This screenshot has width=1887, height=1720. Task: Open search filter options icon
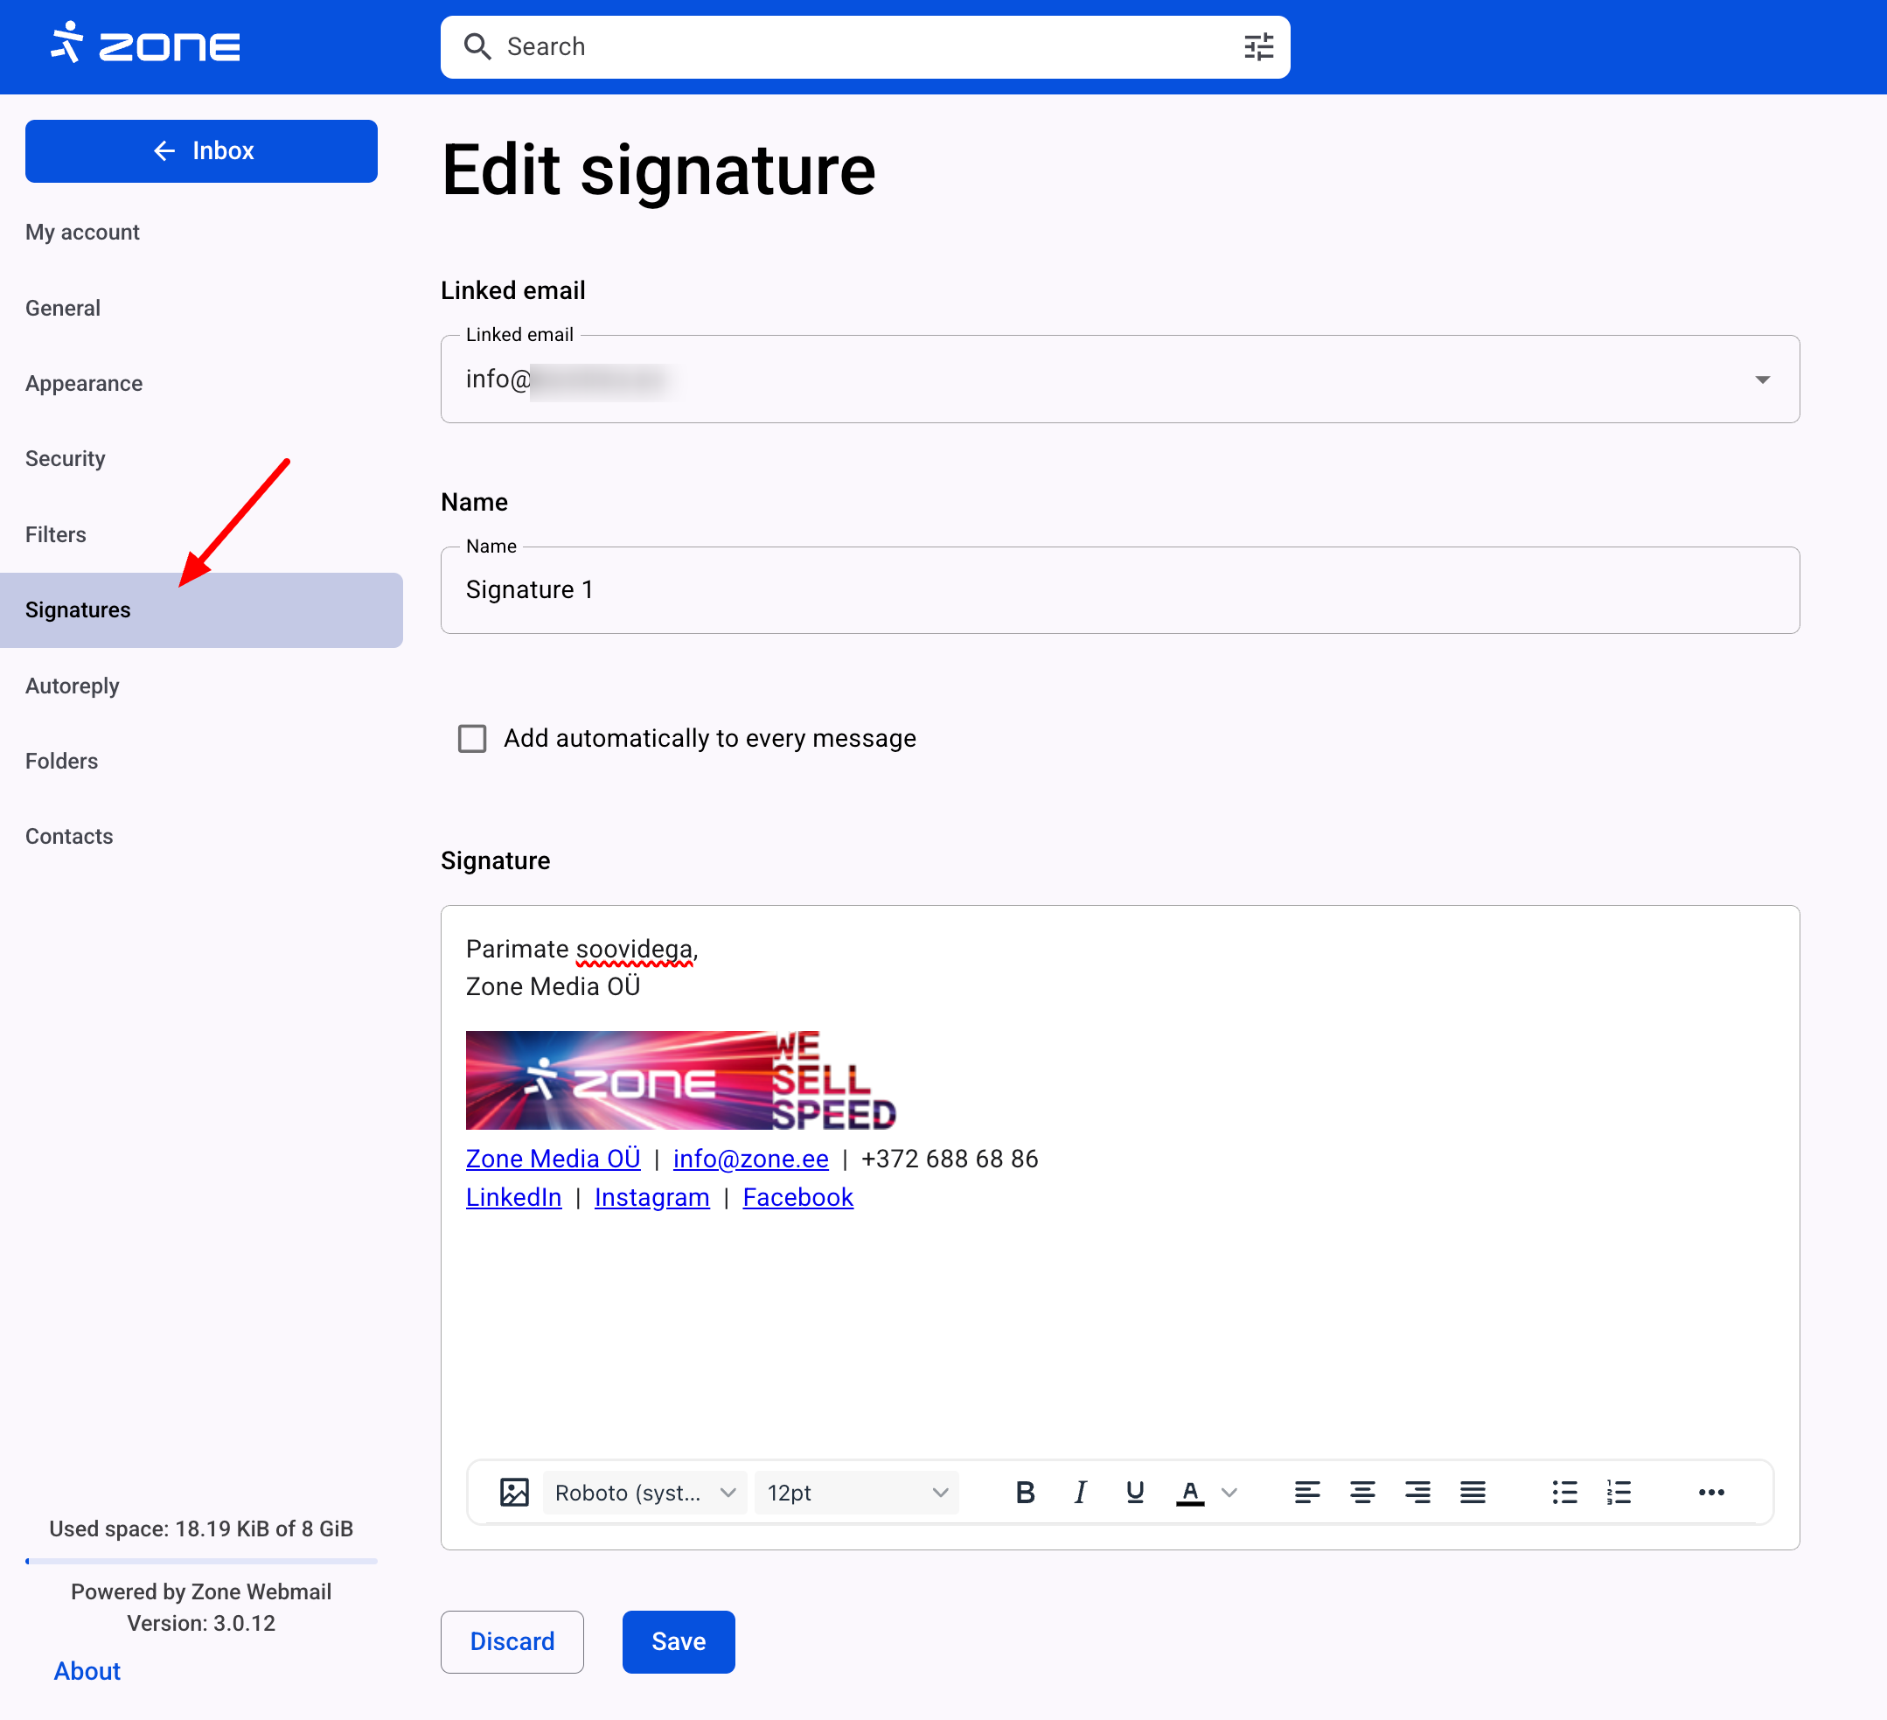pos(1258,47)
